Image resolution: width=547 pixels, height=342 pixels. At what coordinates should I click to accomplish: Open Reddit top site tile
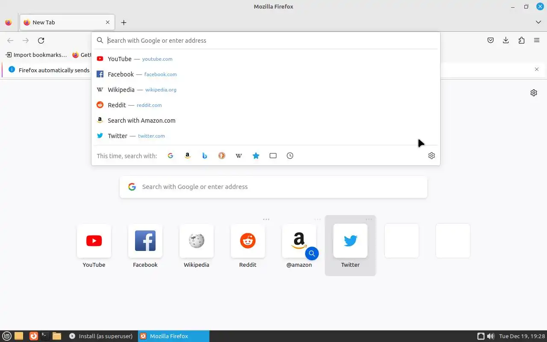tap(248, 246)
